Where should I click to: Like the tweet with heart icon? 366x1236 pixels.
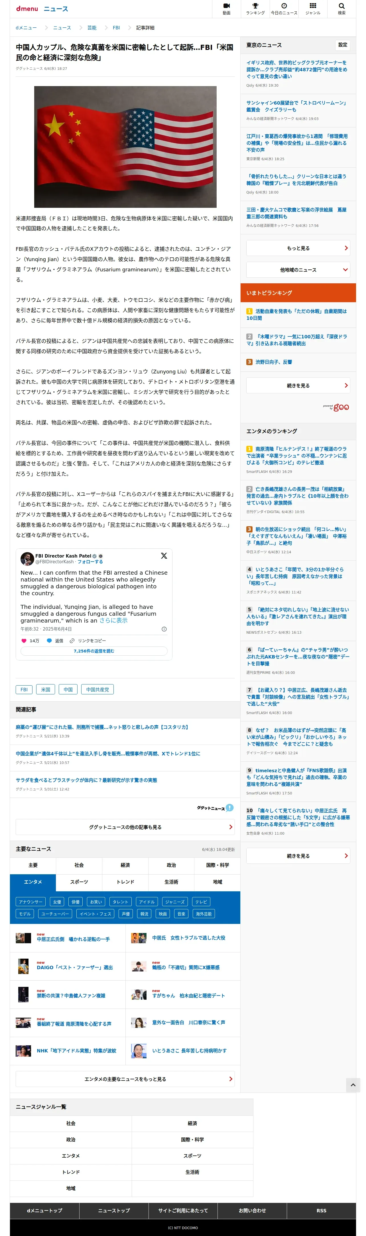point(24,641)
